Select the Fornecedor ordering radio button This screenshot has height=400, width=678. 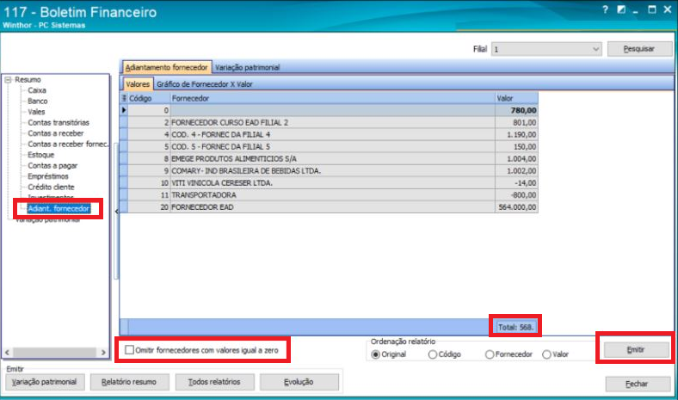click(x=490, y=354)
